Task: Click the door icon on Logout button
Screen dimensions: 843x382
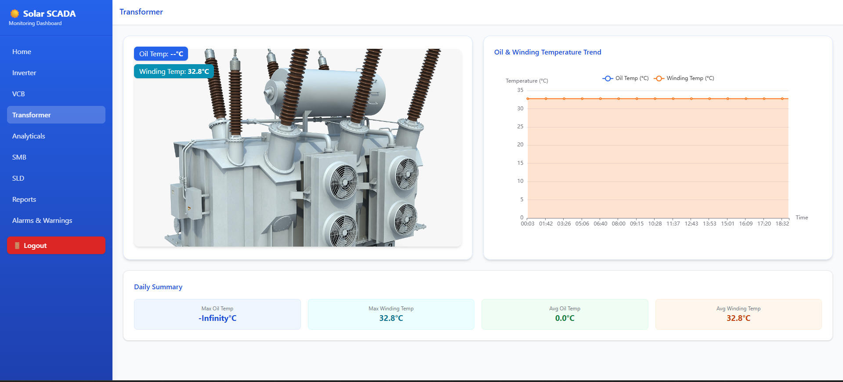Action: click(17, 246)
